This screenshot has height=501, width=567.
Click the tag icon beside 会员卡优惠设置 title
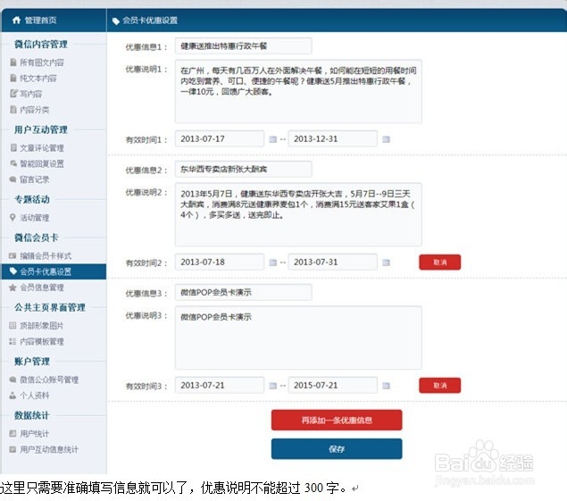(116, 21)
